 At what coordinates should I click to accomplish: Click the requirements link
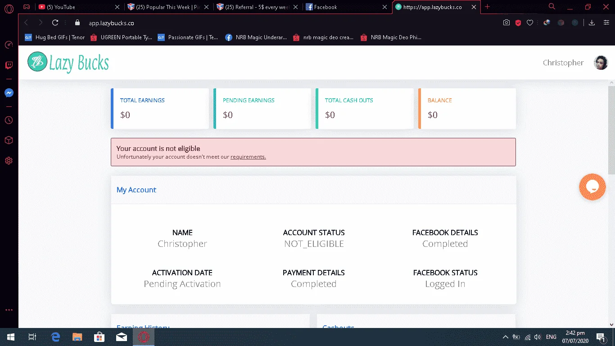(x=248, y=157)
